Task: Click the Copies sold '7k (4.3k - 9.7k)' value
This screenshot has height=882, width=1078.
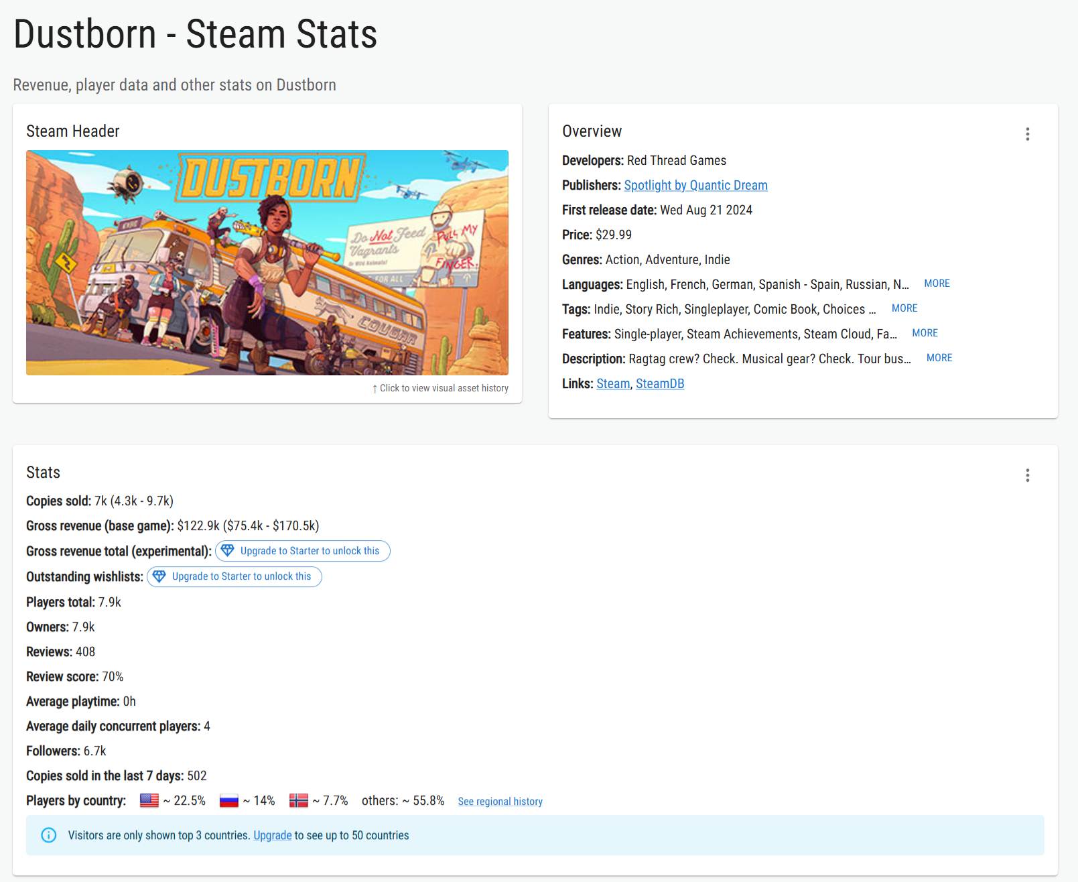Action: [x=134, y=501]
